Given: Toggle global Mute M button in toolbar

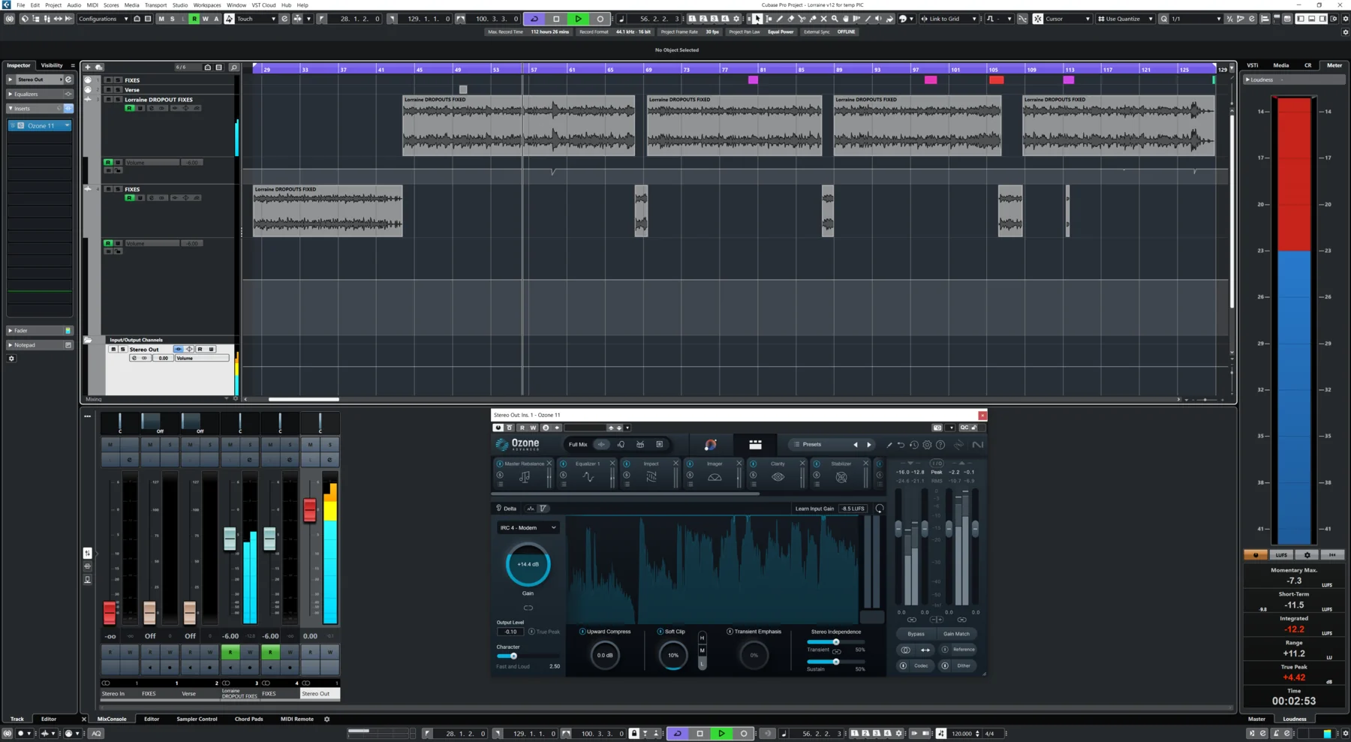Looking at the screenshot, I should pos(161,19).
